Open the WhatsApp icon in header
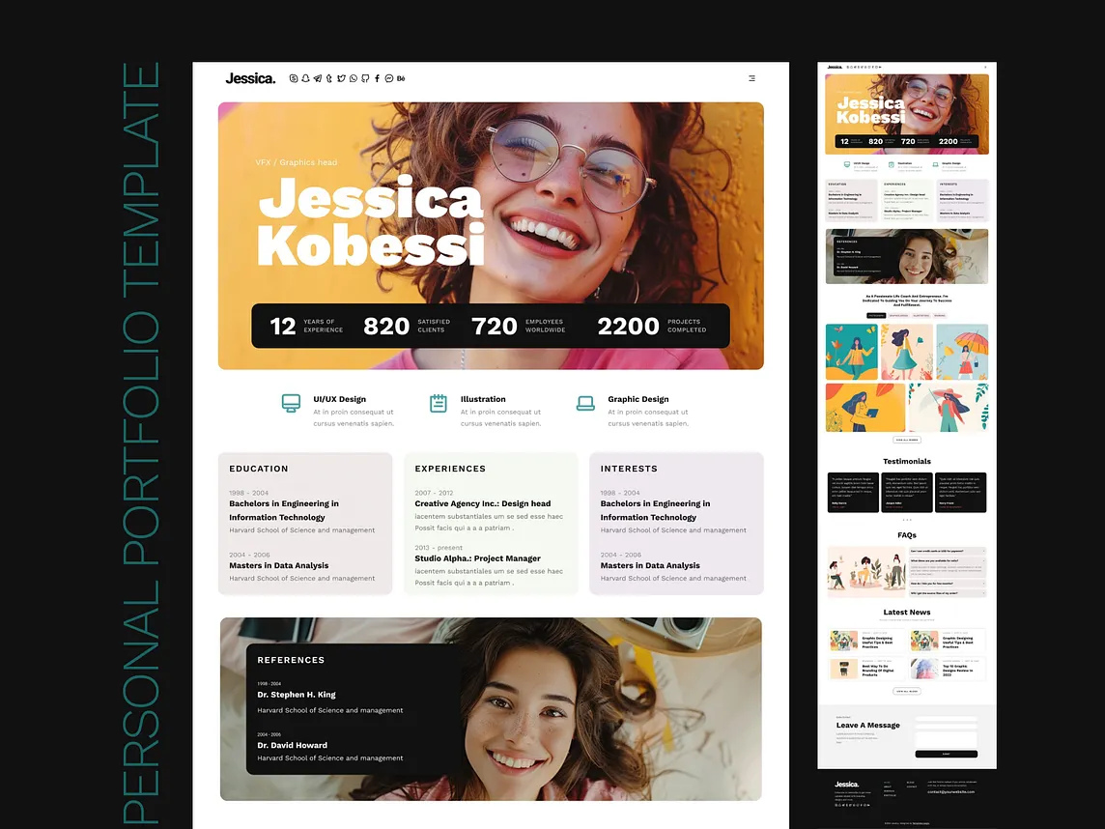The image size is (1105, 829). (x=354, y=78)
